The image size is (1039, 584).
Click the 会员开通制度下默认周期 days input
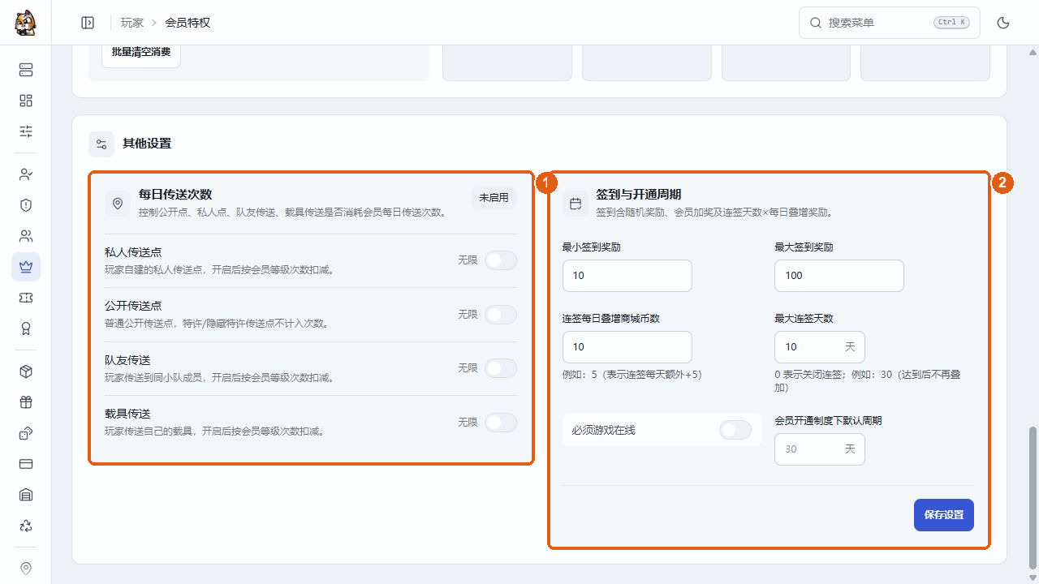820,449
